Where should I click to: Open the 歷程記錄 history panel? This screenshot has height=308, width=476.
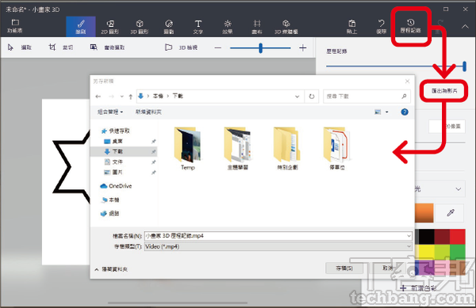tap(410, 26)
